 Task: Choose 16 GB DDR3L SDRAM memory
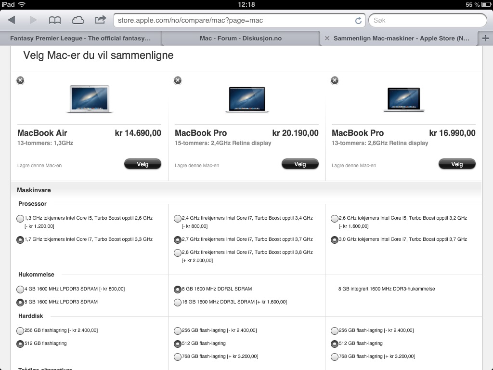click(178, 303)
